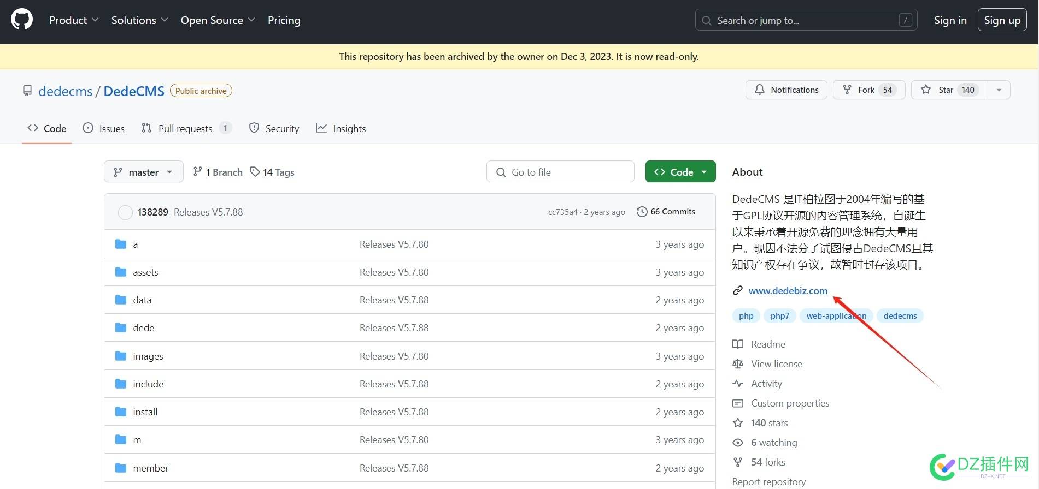Focus the 'Go to file' search field

click(x=560, y=172)
